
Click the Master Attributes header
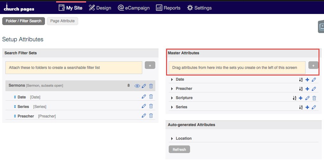(183, 53)
